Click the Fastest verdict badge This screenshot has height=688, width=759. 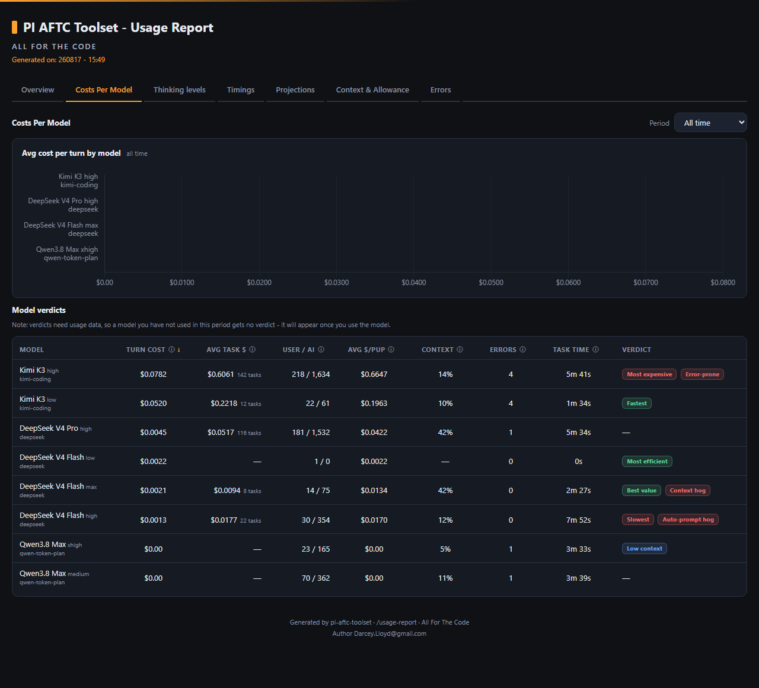[x=637, y=404]
